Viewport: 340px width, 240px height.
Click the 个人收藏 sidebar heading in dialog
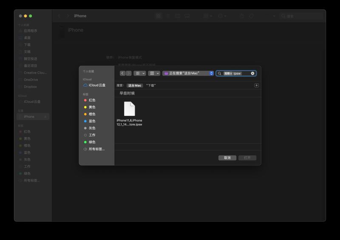coord(88,71)
